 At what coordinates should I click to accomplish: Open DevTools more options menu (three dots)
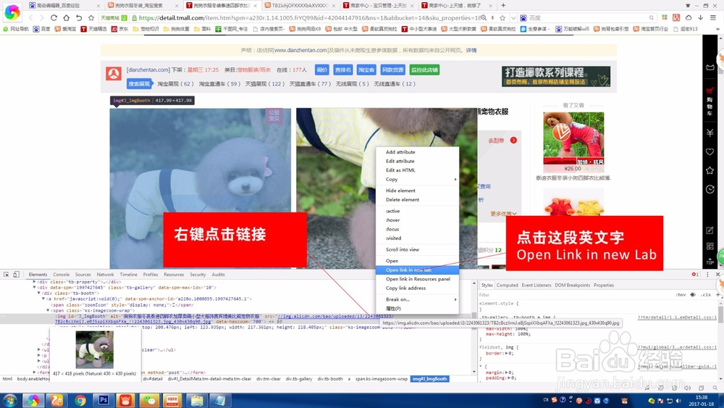point(707,275)
